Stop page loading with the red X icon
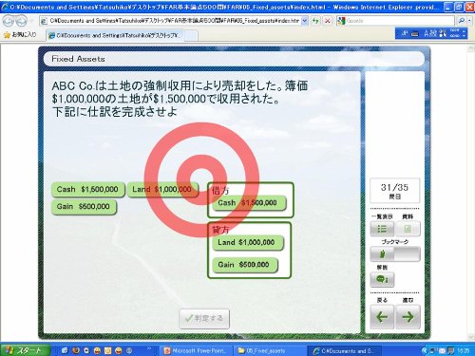 tap(328, 21)
